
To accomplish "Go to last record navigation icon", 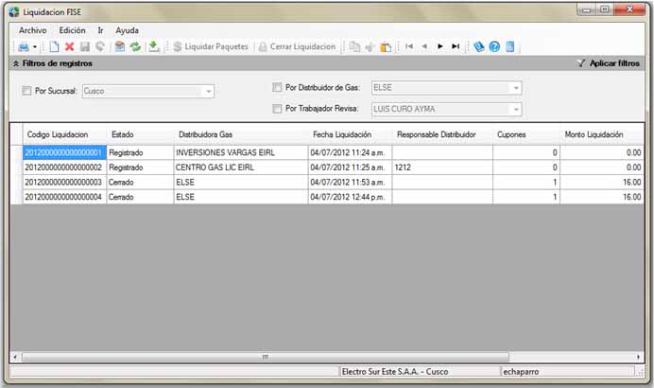I will [456, 46].
